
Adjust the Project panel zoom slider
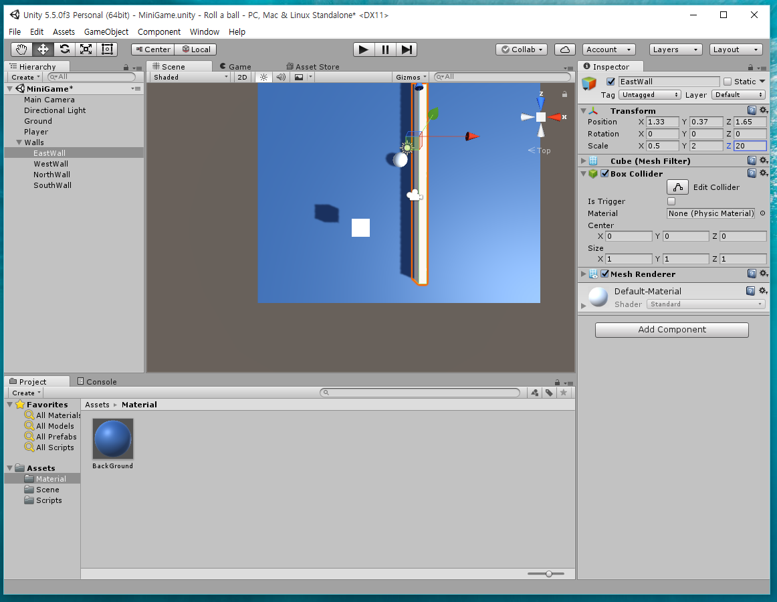coord(547,573)
